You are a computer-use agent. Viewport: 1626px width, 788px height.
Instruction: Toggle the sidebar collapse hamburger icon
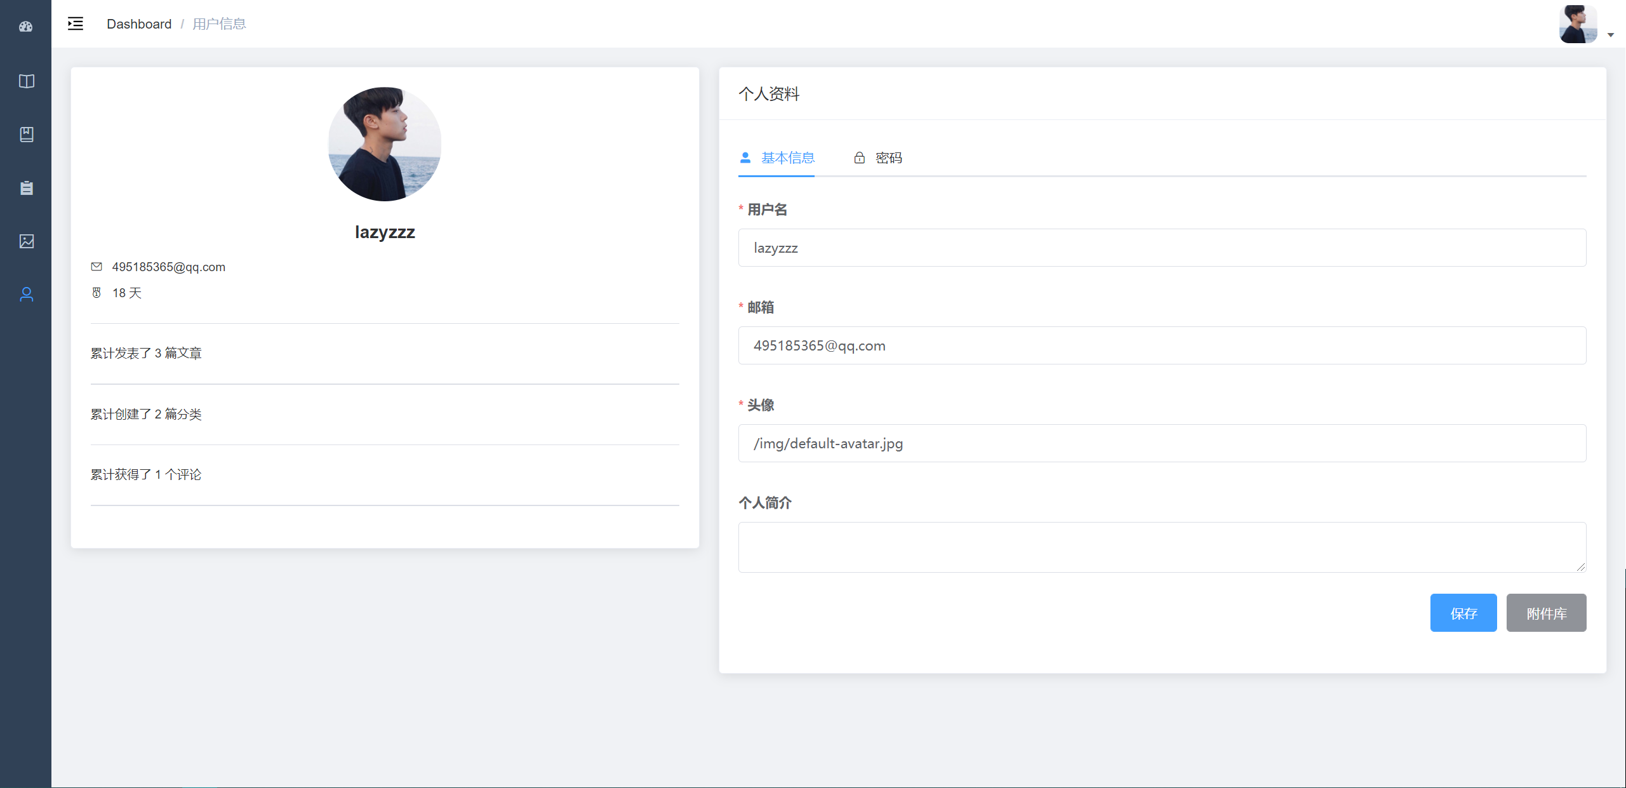pos(76,24)
